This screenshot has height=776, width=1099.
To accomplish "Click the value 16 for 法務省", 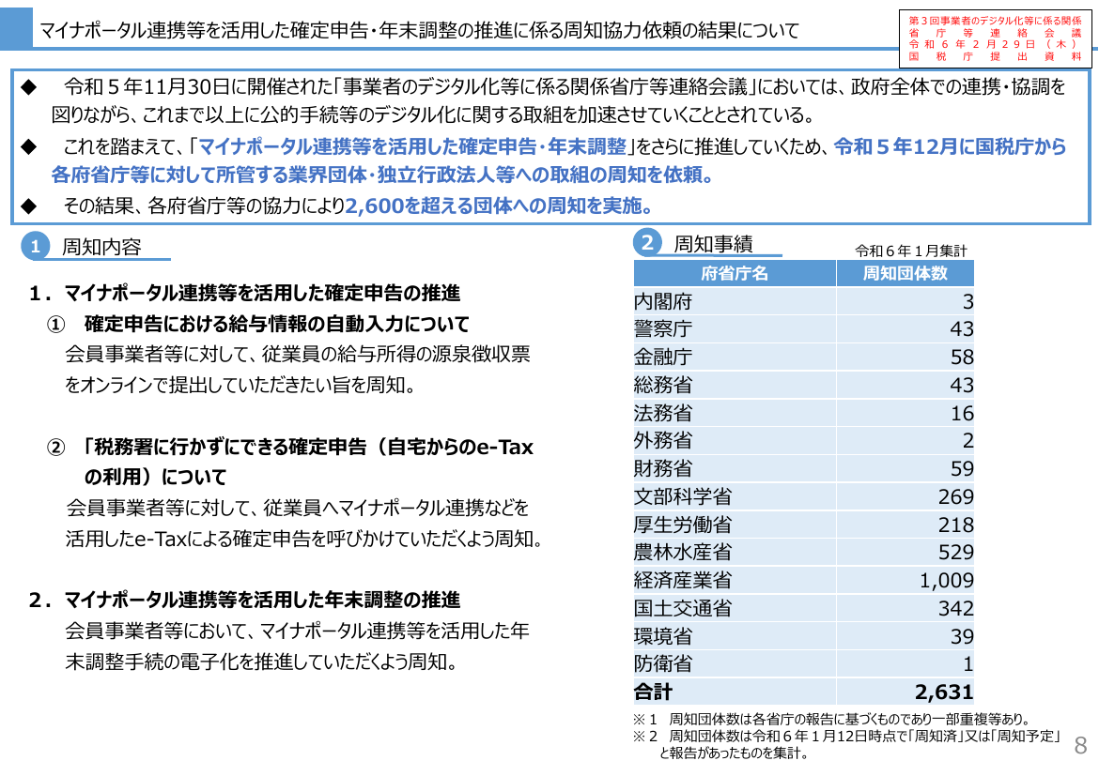I will coord(962,413).
